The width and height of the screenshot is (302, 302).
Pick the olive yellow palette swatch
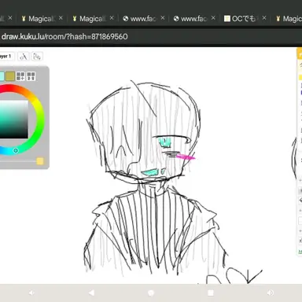pos(10,76)
